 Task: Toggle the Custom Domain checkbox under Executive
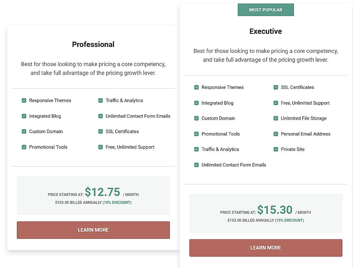tap(196, 118)
